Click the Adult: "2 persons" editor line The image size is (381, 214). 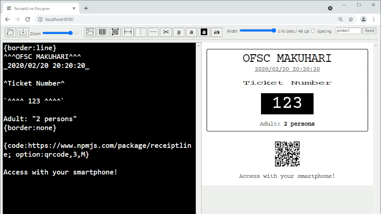pyautogui.click(x=40, y=119)
